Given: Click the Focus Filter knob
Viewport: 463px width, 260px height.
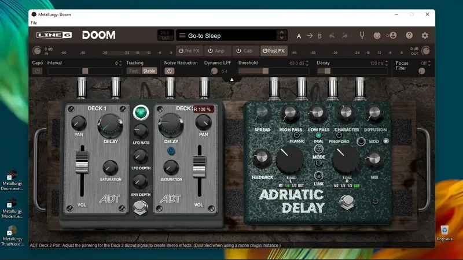Looking at the screenshot, I should pyautogui.click(x=422, y=71).
